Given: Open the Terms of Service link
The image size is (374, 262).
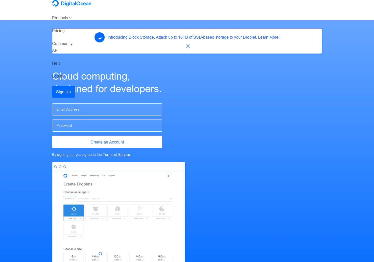Looking at the screenshot, I should coord(116,154).
